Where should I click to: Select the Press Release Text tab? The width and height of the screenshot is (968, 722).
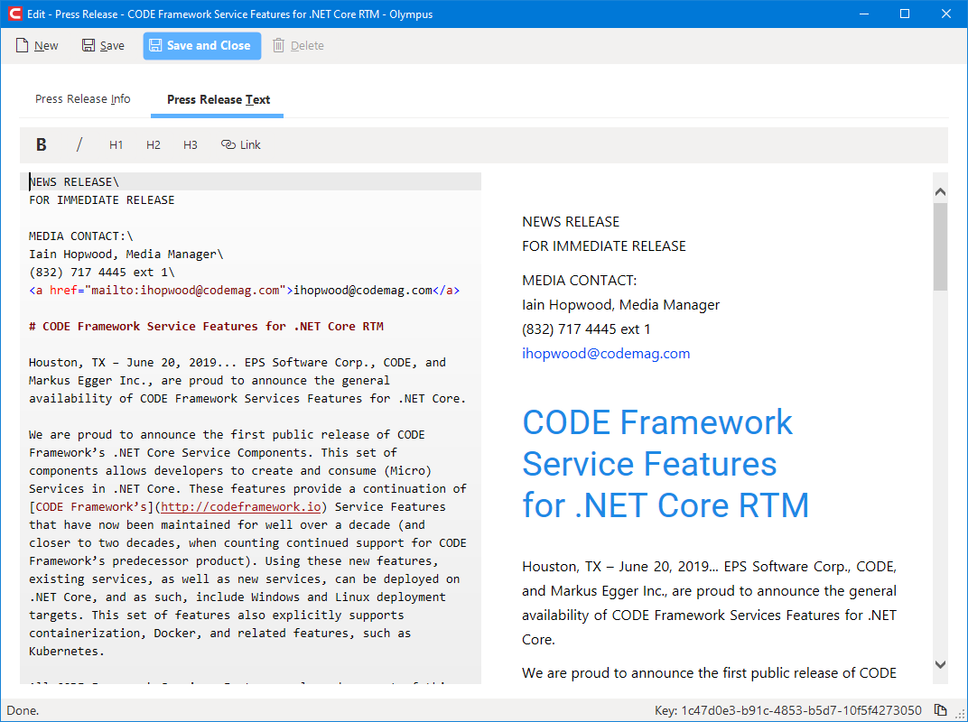(x=219, y=99)
